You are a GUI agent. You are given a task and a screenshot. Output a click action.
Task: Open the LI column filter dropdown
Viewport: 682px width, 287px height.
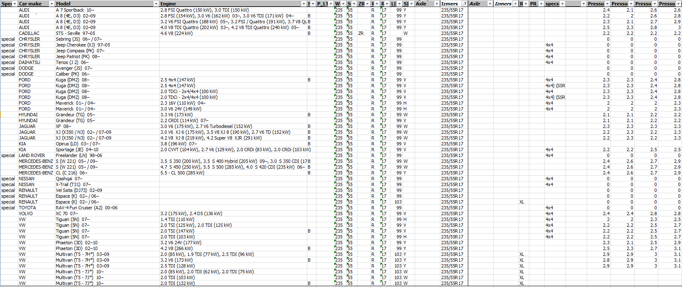(x=399, y=4)
